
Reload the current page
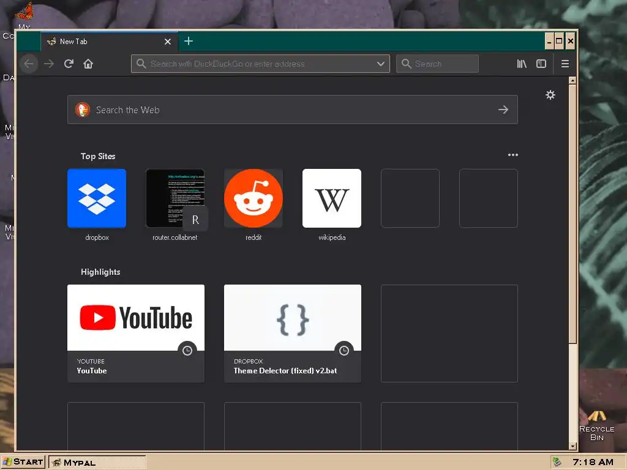pyautogui.click(x=69, y=64)
